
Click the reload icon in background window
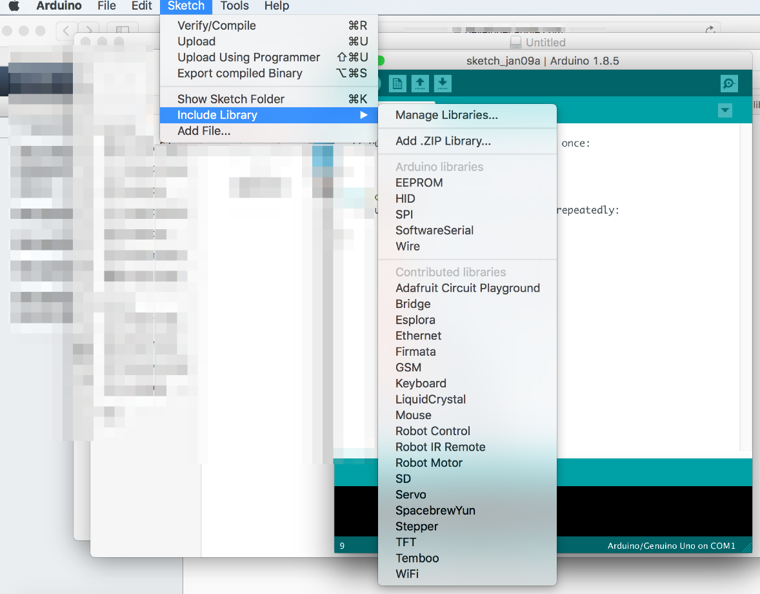(x=710, y=30)
